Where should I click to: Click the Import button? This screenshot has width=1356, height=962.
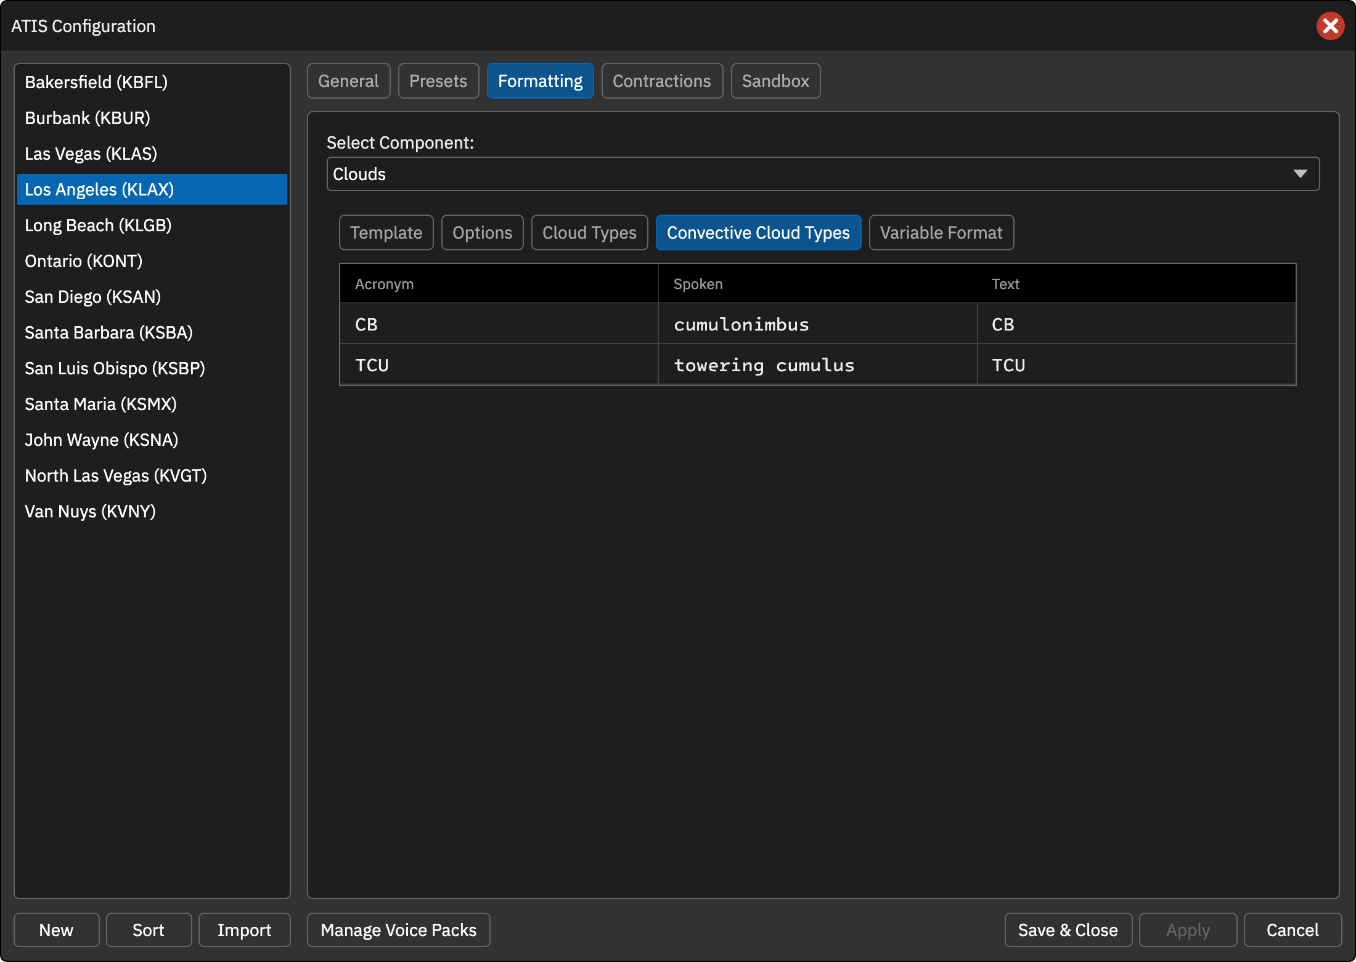(x=244, y=930)
